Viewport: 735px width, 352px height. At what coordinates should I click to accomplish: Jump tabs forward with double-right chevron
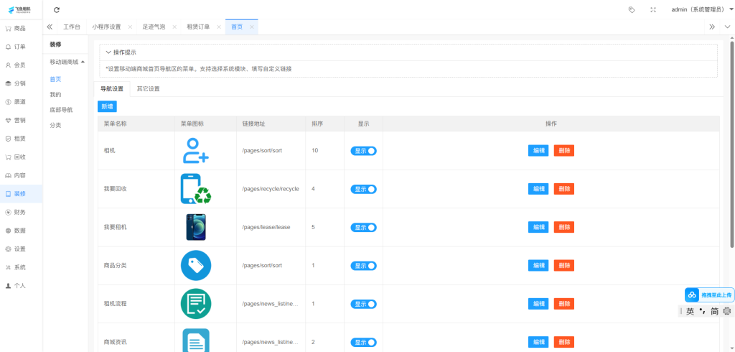[712, 27]
